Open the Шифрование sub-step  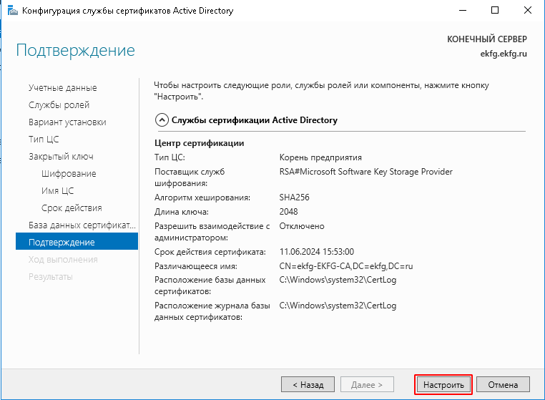[69, 174]
